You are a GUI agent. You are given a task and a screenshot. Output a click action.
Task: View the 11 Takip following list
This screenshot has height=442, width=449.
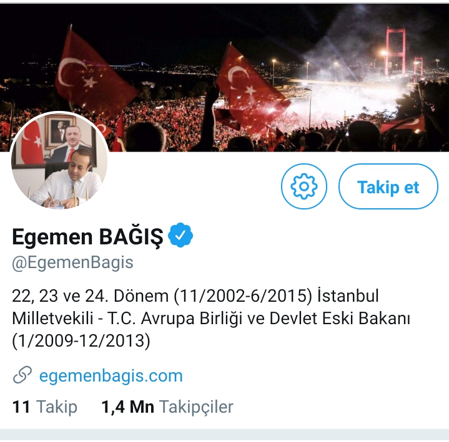coord(45,406)
